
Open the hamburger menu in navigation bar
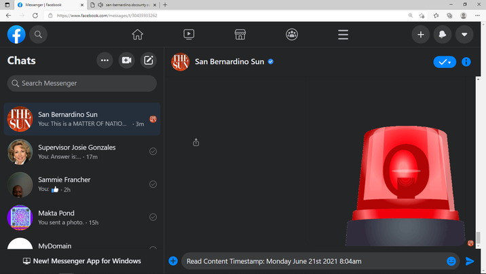point(343,35)
